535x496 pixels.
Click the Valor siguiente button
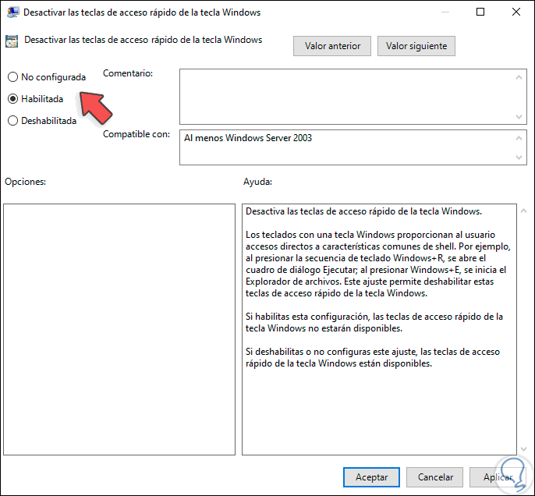click(x=416, y=46)
